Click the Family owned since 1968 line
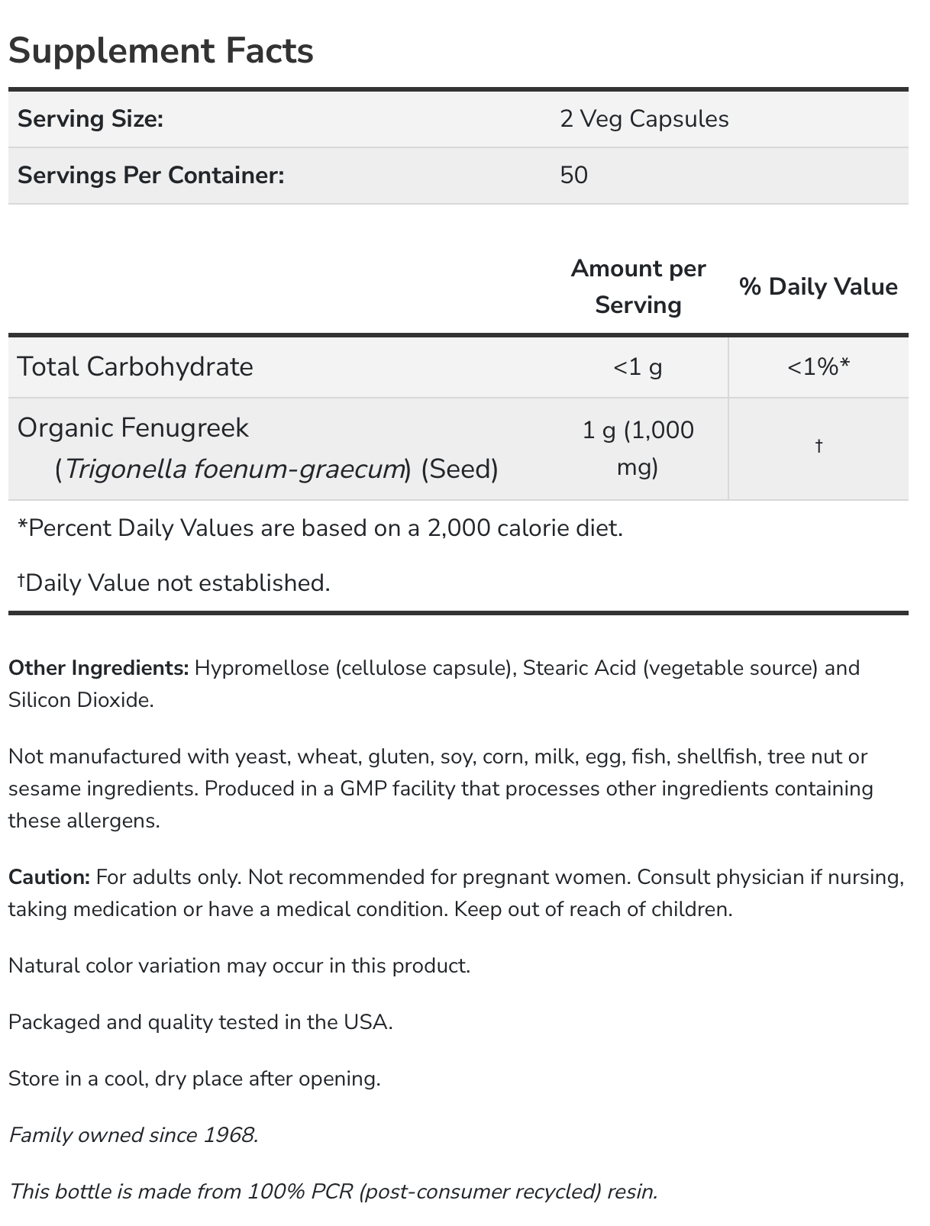930x1226 pixels. [134, 1135]
